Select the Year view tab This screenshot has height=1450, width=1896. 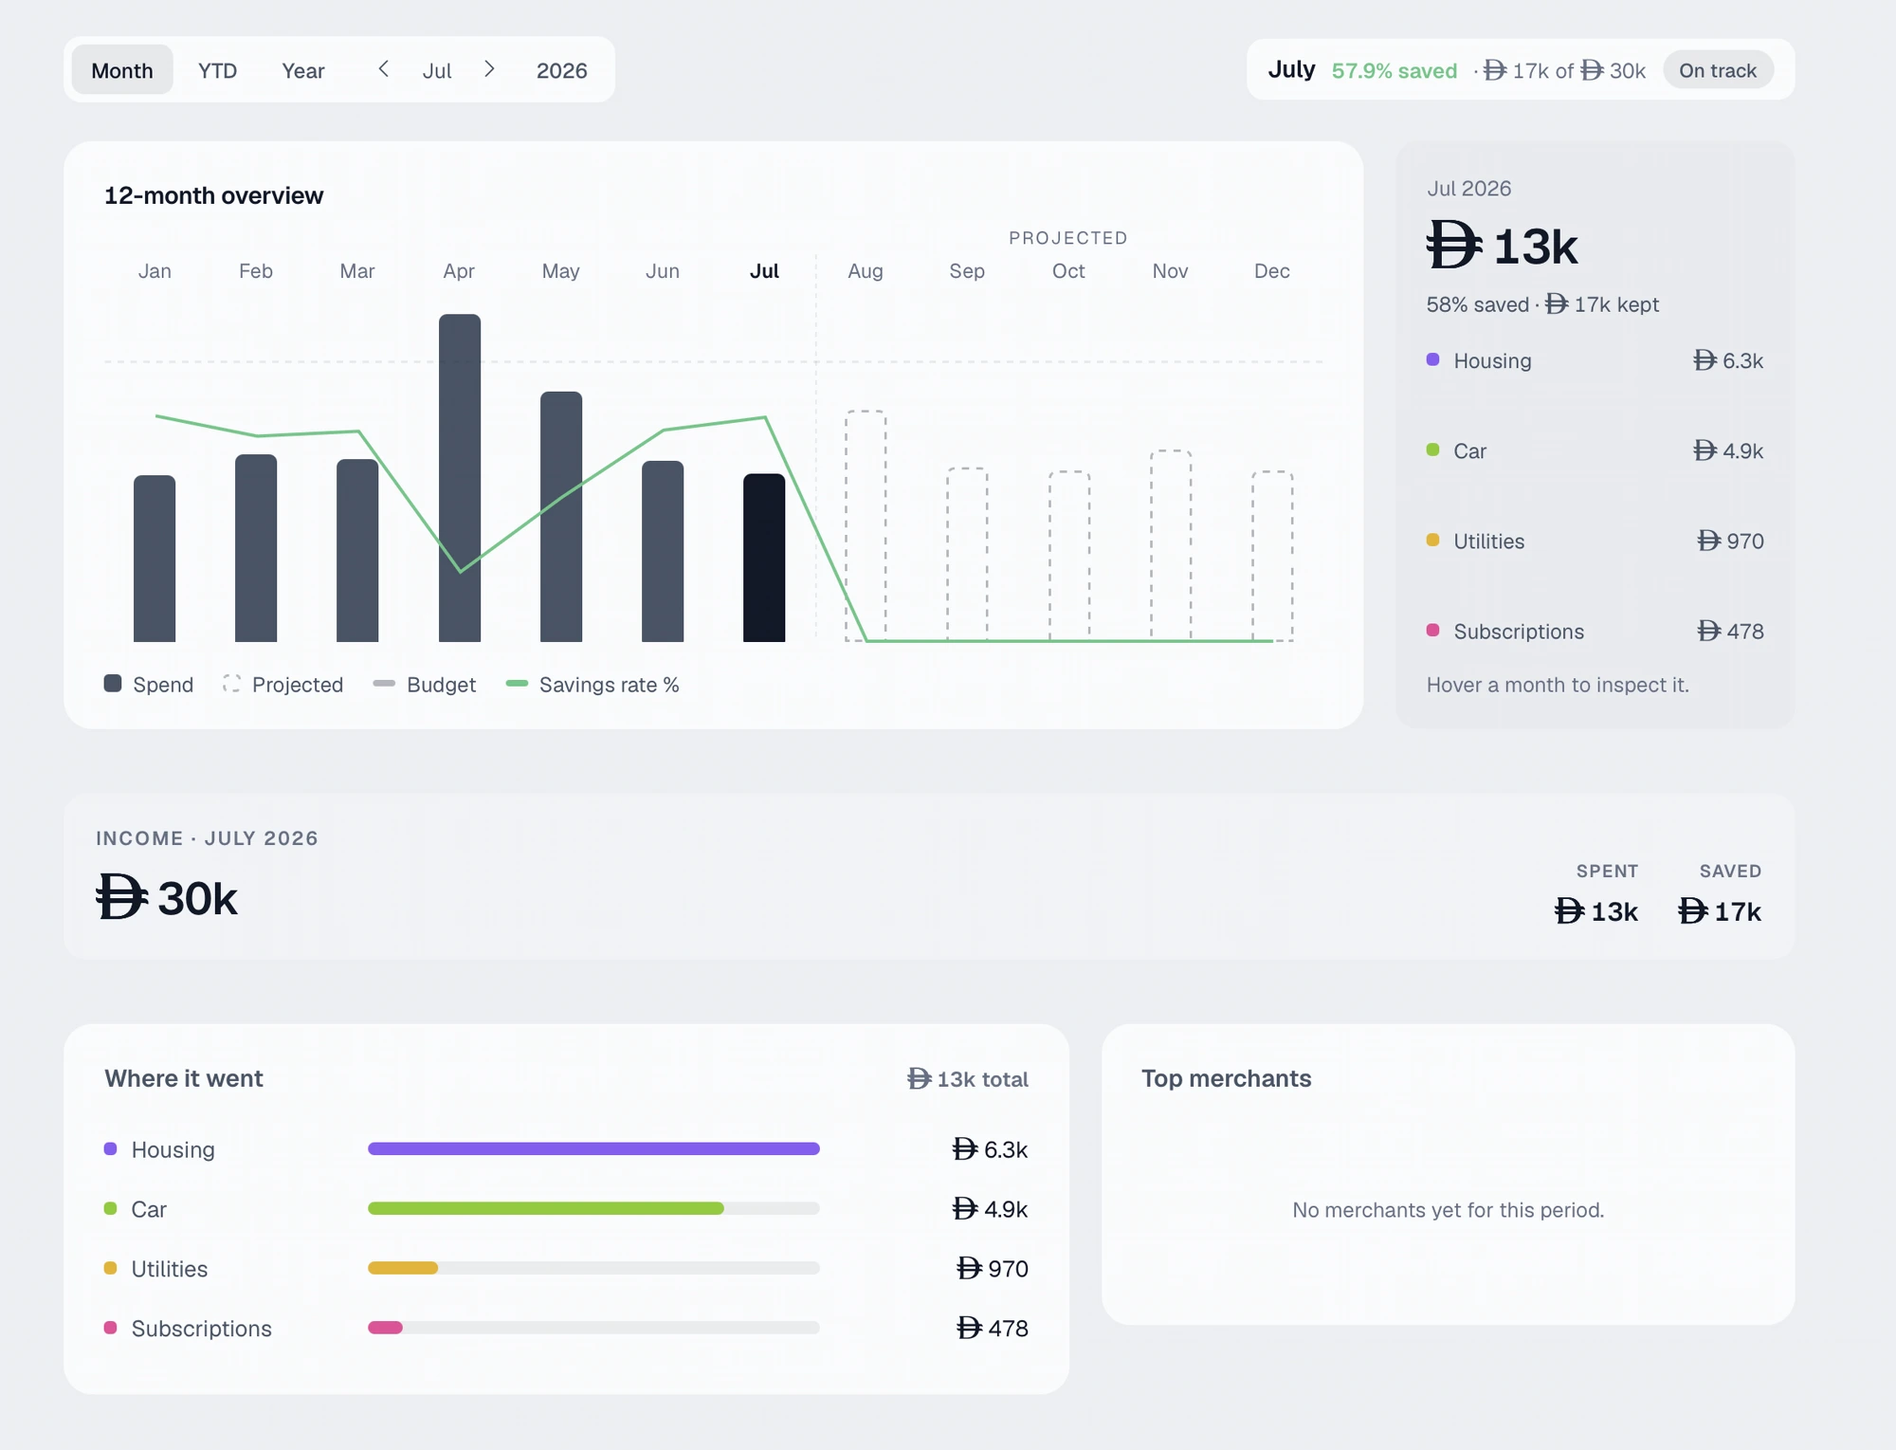click(x=303, y=70)
